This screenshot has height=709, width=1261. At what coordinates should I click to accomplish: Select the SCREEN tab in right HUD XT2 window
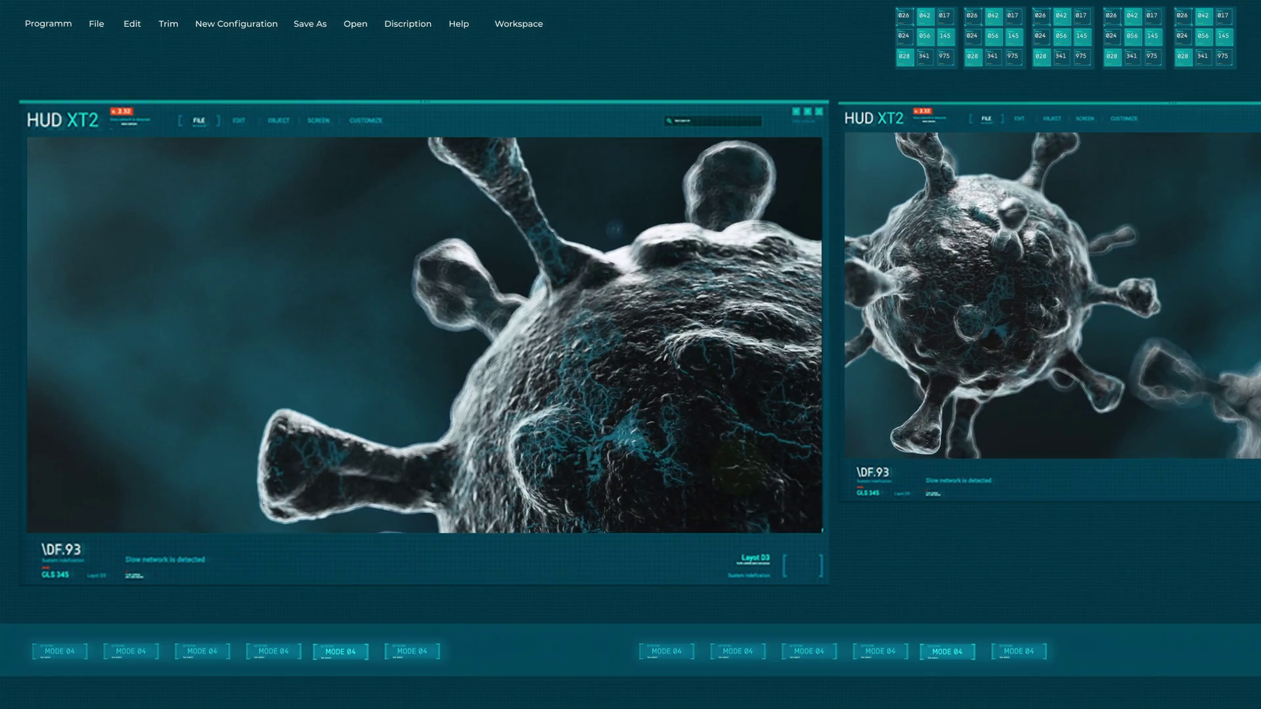click(1084, 119)
